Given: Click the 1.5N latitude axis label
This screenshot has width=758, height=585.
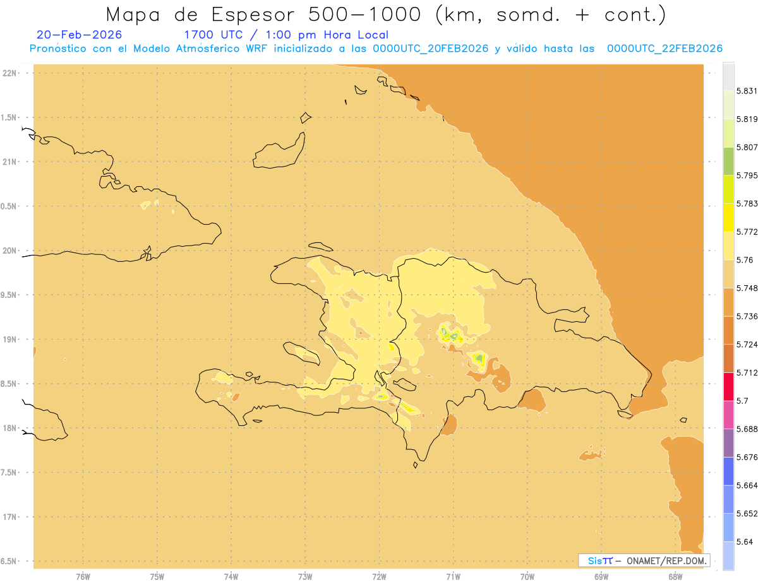Looking at the screenshot, I should (9, 117).
